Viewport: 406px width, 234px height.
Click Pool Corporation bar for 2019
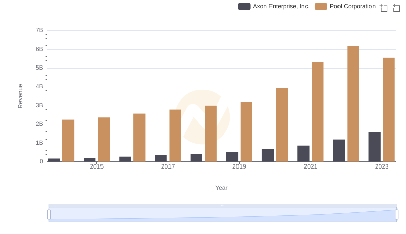point(246,132)
